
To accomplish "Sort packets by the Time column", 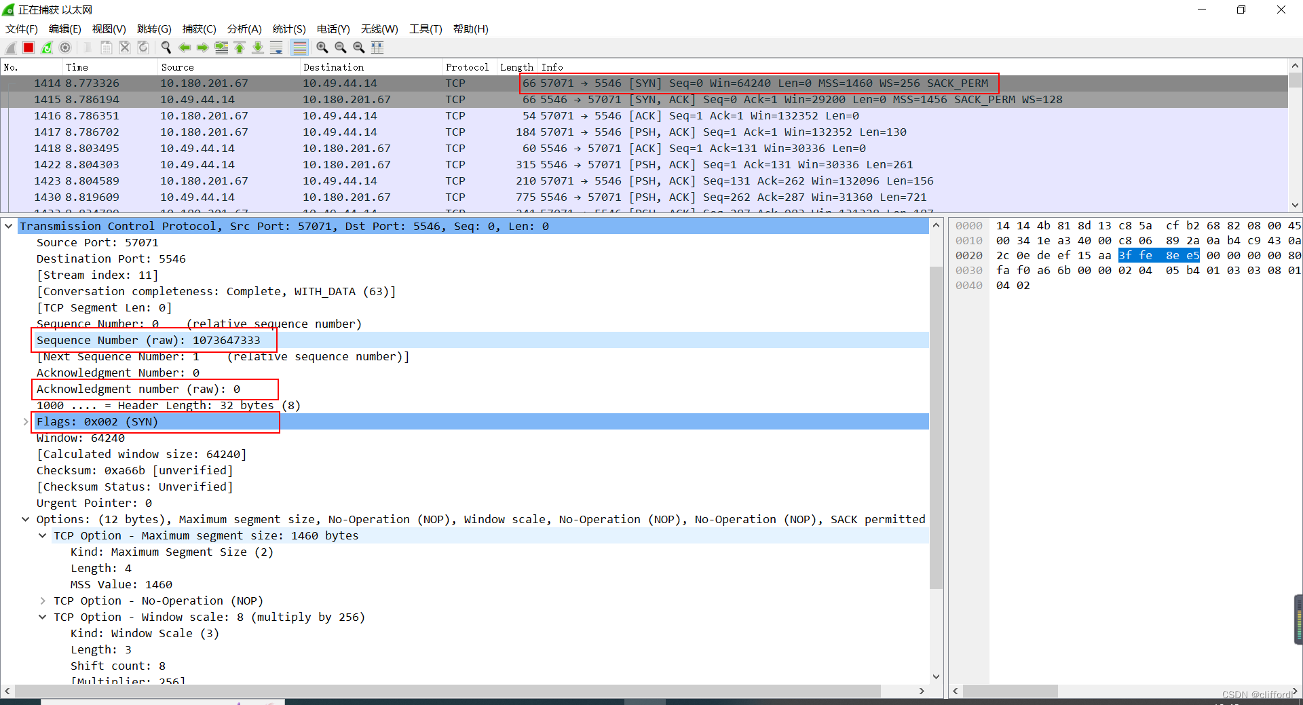I will [x=110, y=67].
